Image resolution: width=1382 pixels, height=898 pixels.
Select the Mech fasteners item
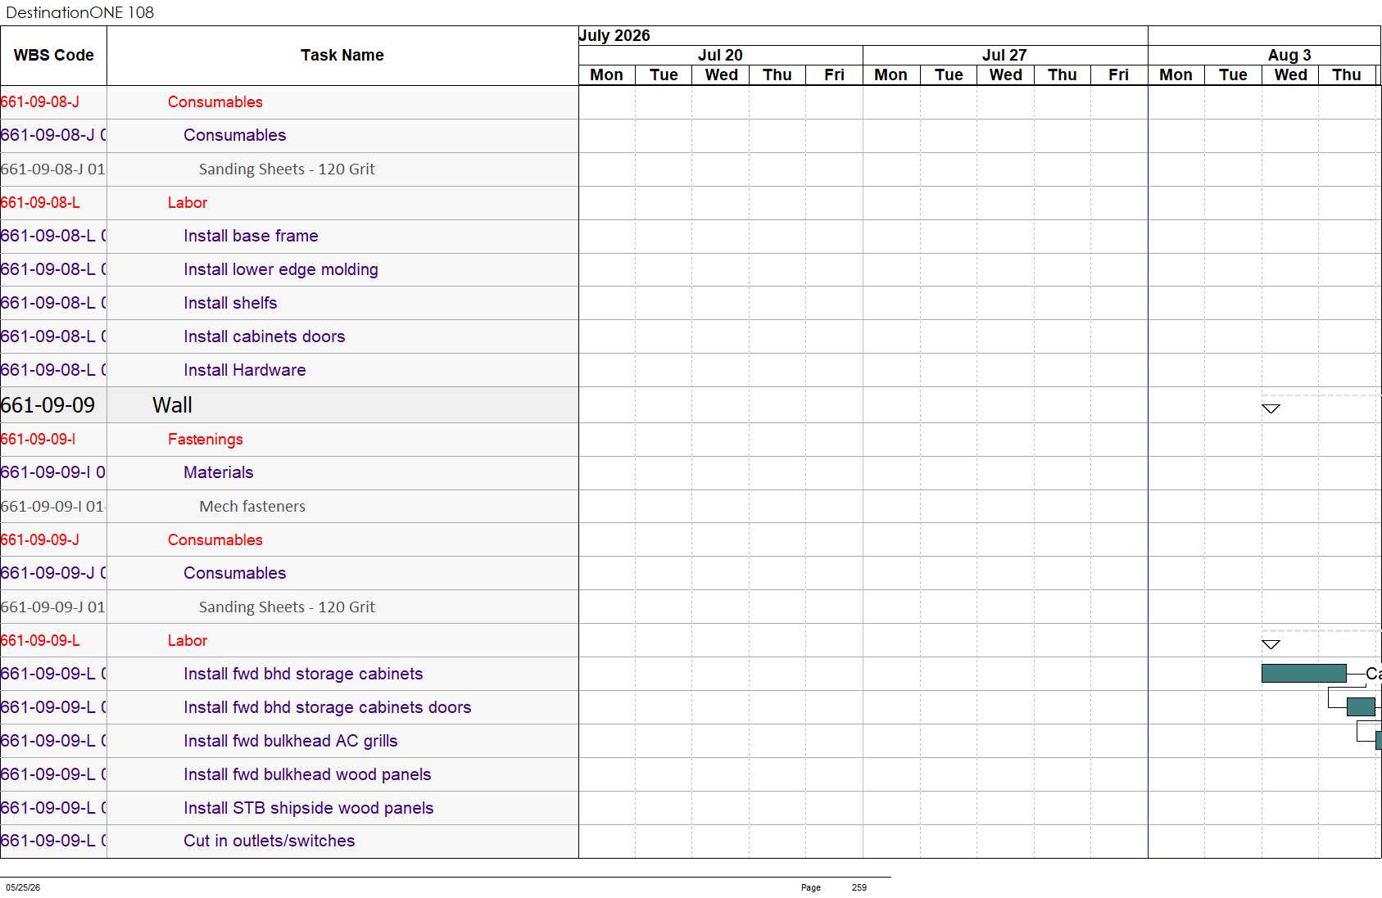tap(252, 507)
